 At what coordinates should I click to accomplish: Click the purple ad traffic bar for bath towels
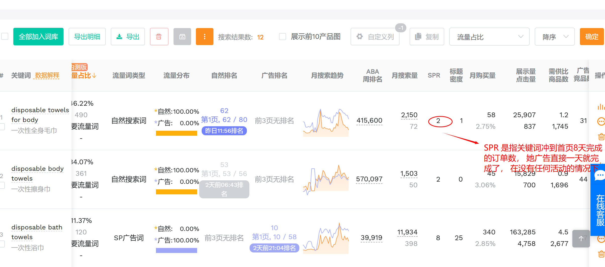tap(176, 250)
